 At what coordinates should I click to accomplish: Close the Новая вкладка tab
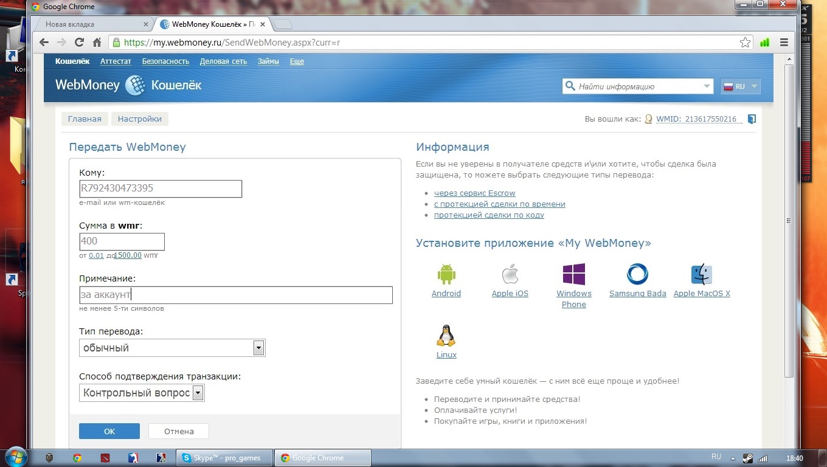[145, 25]
